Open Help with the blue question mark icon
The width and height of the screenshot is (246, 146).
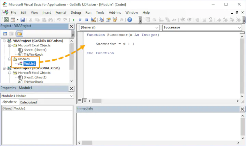pos(129,20)
